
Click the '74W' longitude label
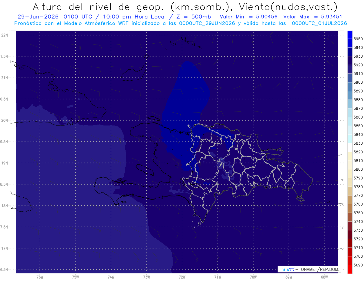click(x=111, y=277)
